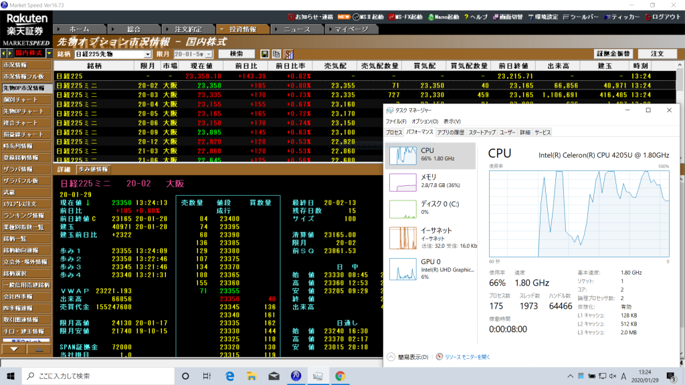
Task: Open 個別チャート in the left sidebar
Action: [x=26, y=100]
